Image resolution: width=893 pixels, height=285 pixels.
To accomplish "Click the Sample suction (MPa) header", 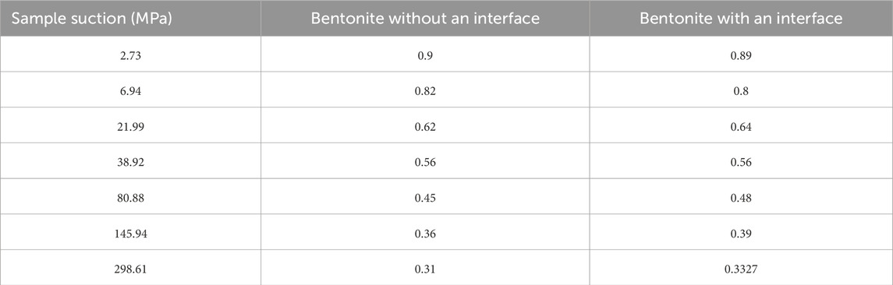I will click(130, 18).
